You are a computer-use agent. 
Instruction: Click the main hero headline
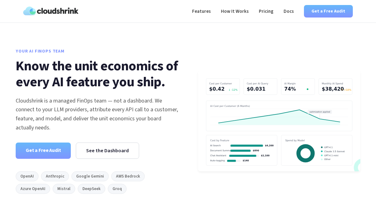(97, 74)
